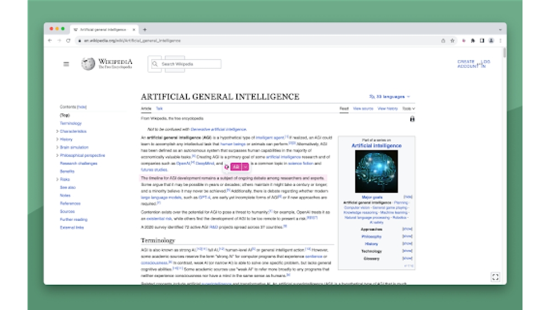Show the Philosophy infobox section
Image resolution: width=550 pixels, height=310 pixels.
(407, 236)
